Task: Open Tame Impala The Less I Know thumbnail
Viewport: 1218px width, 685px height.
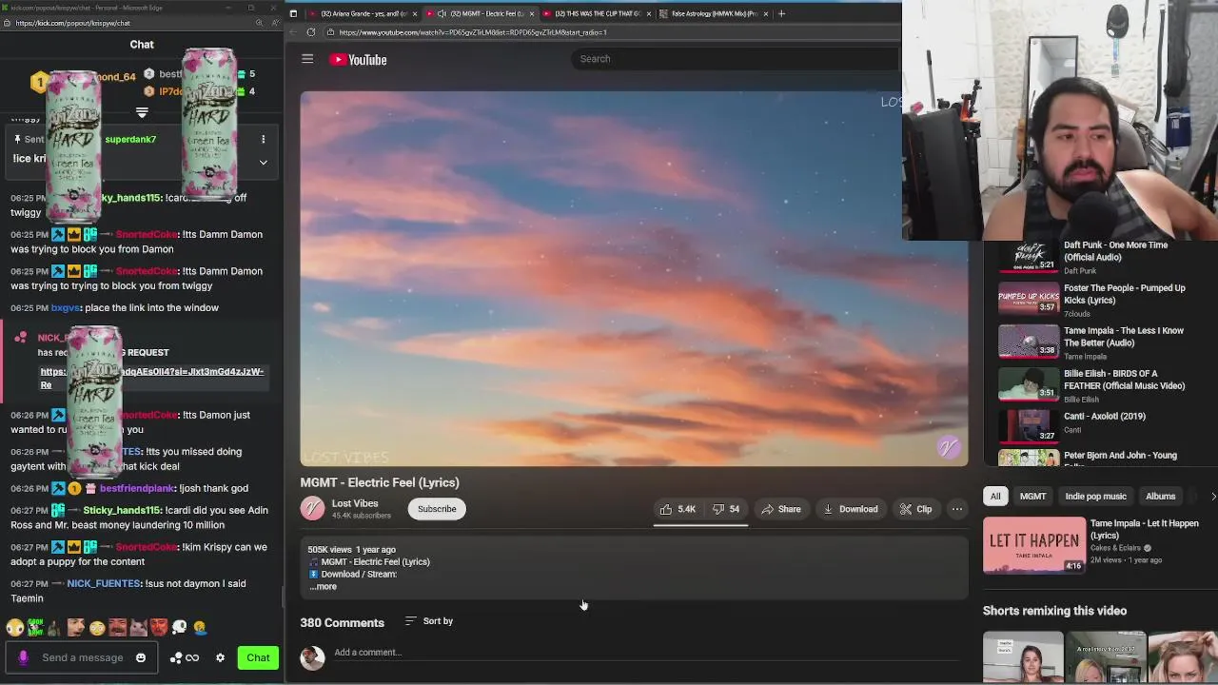Action: (1028, 342)
